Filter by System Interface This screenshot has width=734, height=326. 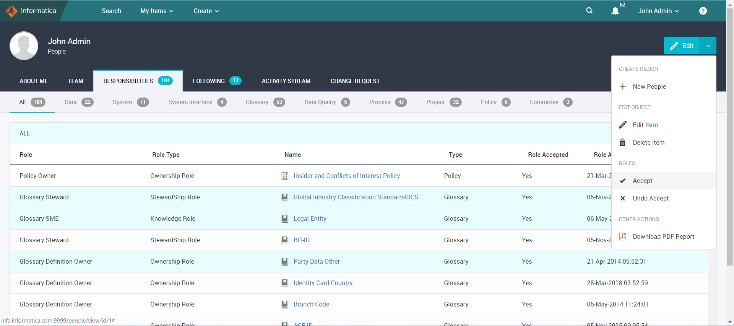click(197, 102)
